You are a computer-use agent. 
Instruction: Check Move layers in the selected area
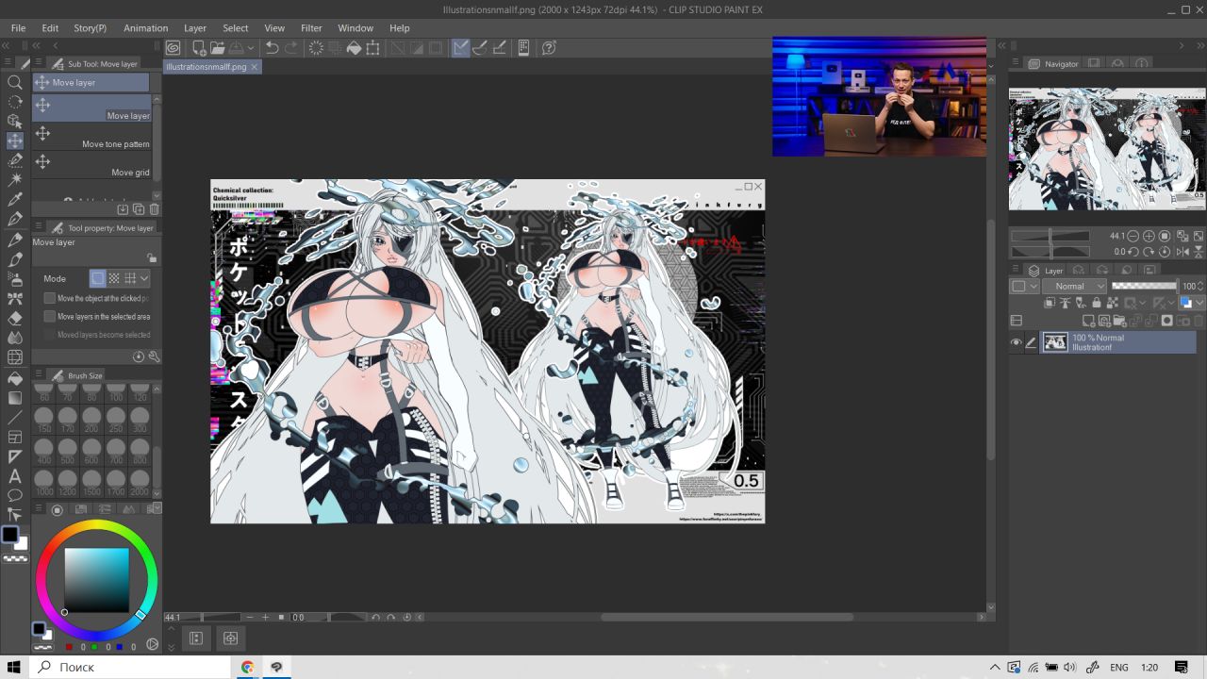pyautogui.click(x=50, y=317)
